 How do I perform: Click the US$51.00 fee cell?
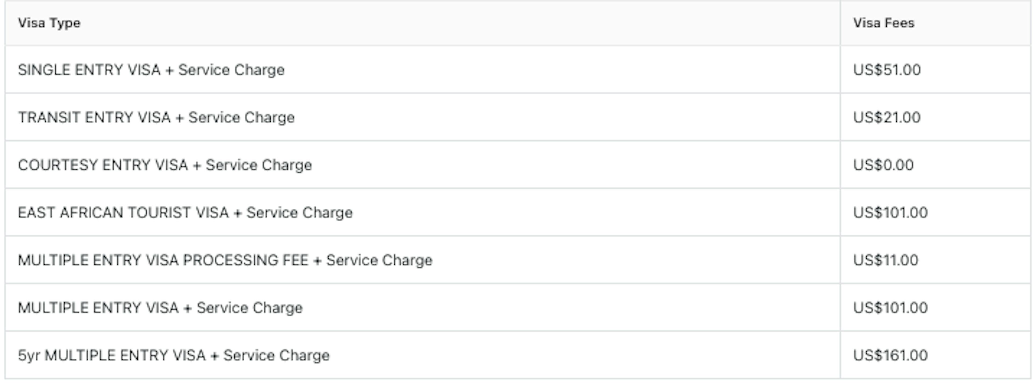click(887, 70)
